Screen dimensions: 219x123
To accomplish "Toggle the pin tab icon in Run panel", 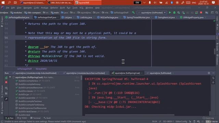I will point(6,99).
